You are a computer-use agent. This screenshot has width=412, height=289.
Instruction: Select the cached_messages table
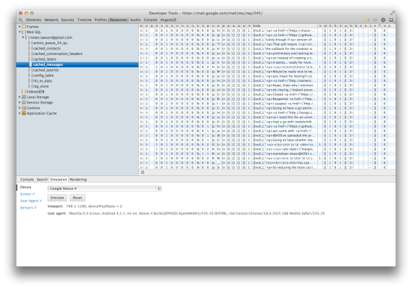point(77,64)
